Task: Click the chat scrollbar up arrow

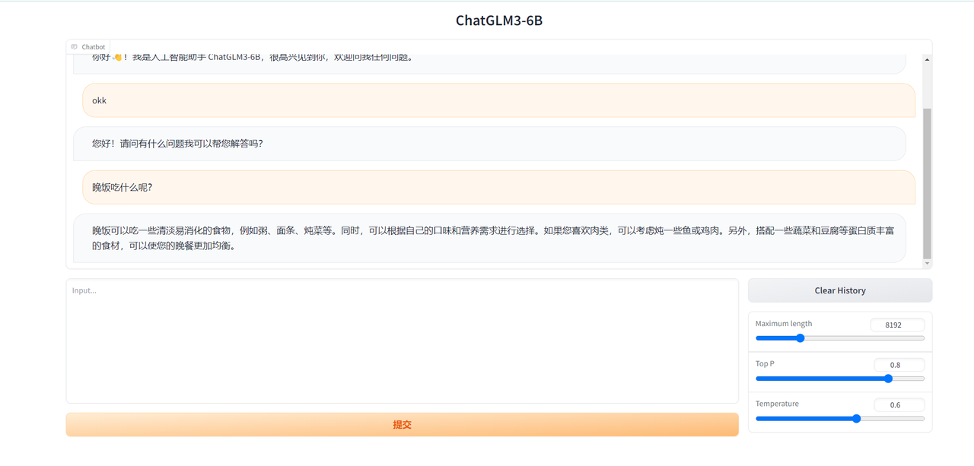Action: click(927, 59)
